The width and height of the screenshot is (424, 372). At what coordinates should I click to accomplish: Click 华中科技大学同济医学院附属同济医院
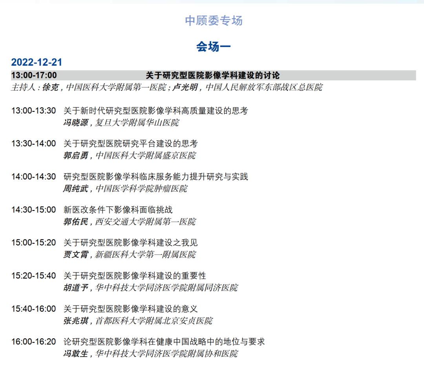[166, 287]
